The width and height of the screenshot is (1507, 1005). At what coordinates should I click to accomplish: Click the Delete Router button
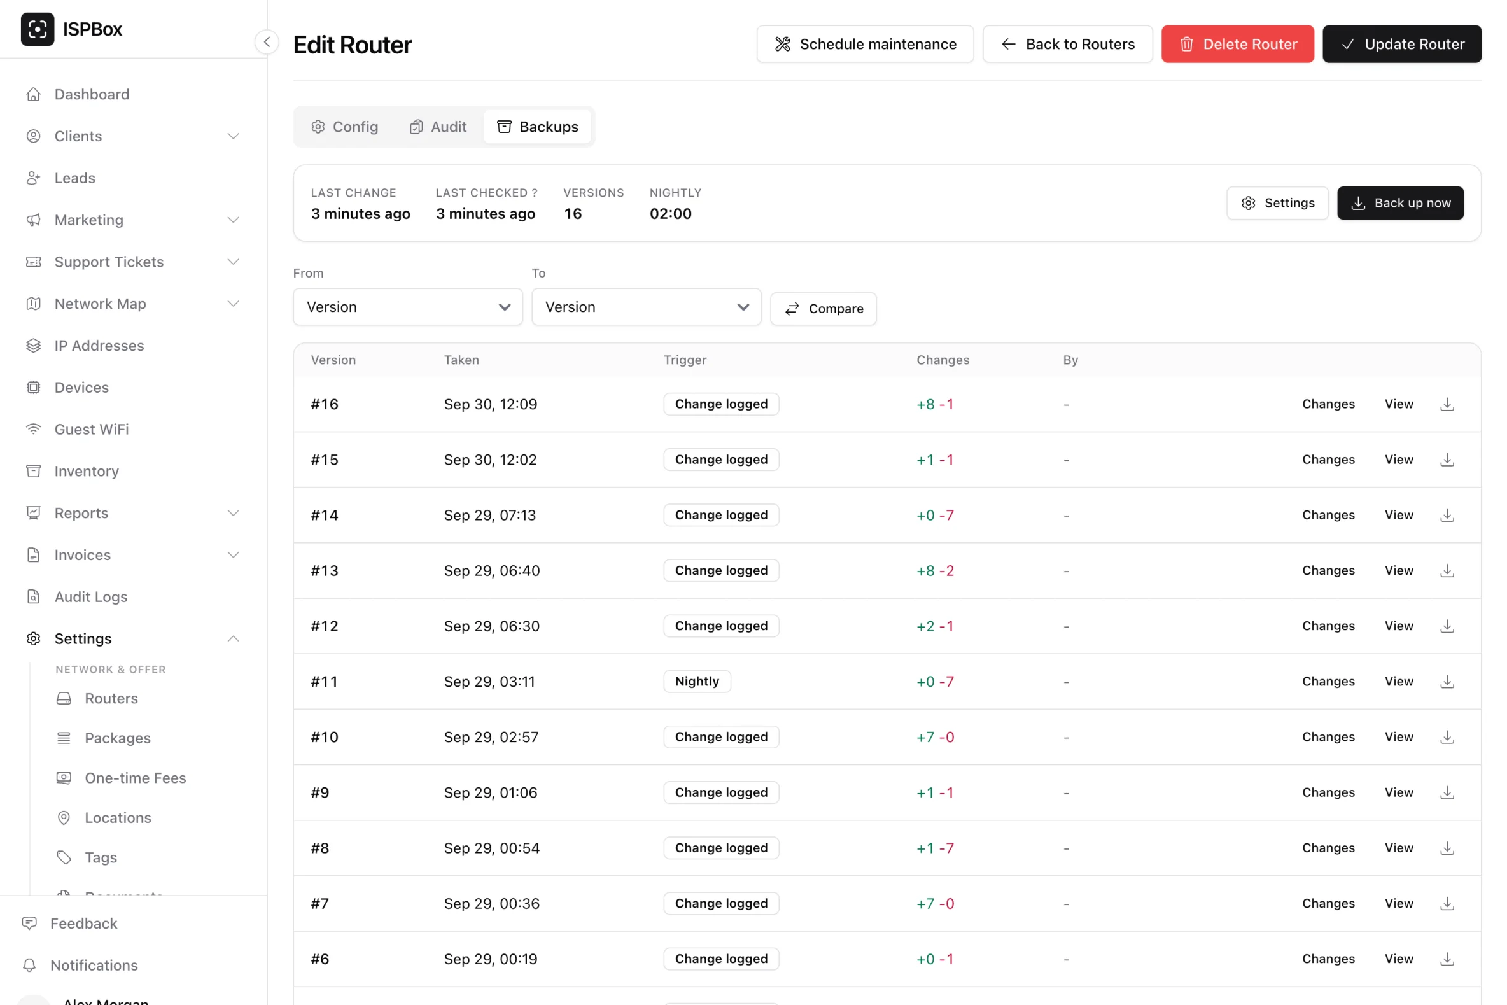[1238, 44]
